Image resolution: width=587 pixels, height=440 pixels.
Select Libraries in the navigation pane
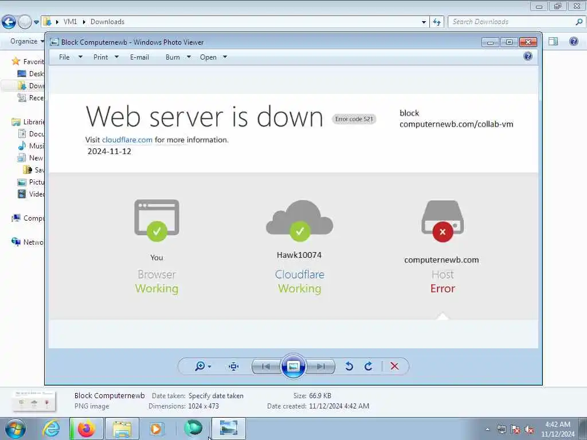[28, 122]
